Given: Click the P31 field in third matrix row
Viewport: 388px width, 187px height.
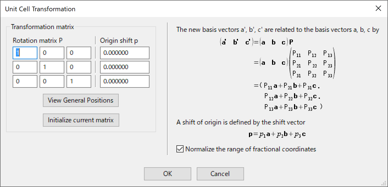Looking at the screenshot, I should (x=25, y=81).
